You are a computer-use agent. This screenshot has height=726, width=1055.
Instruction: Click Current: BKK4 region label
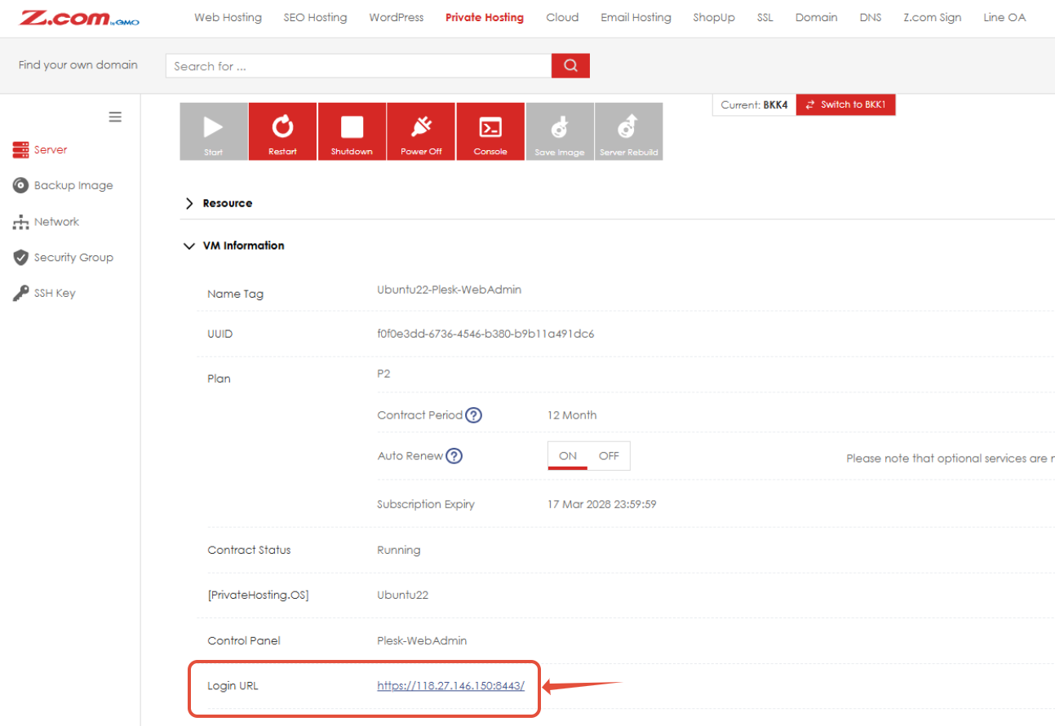(754, 104)
